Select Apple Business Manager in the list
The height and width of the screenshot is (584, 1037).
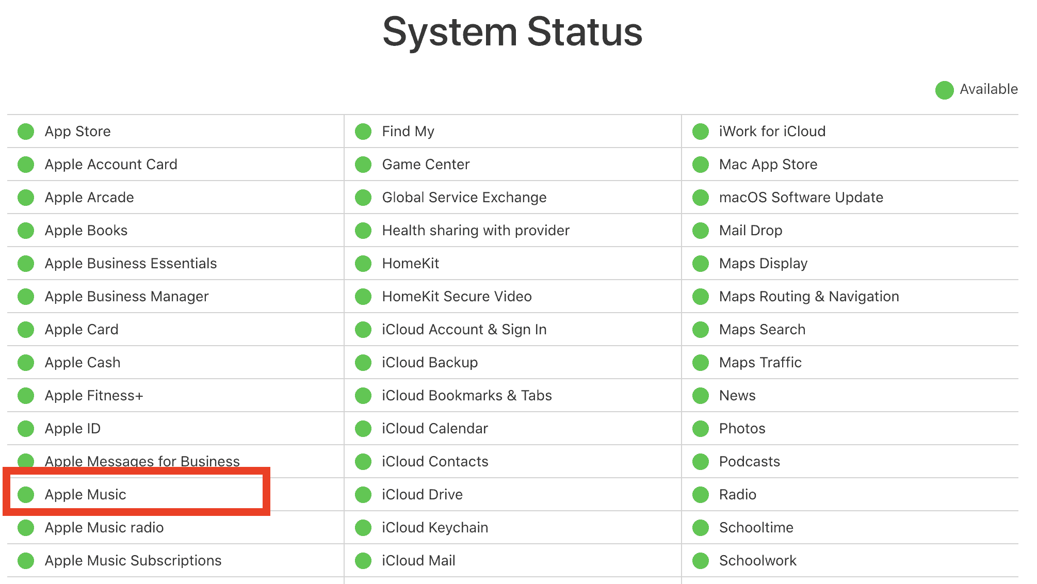tap(126, 297)
